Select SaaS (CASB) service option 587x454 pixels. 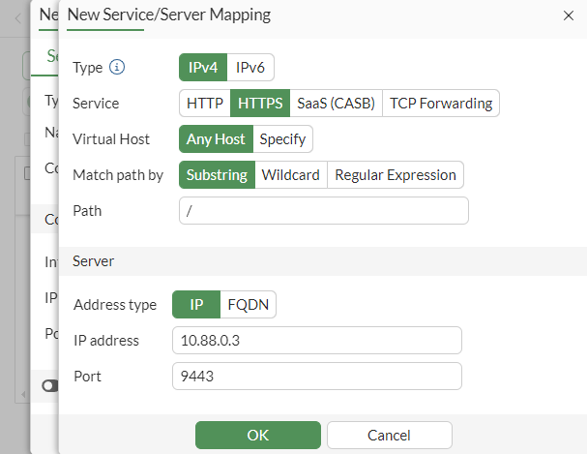(x=336, y=104)
